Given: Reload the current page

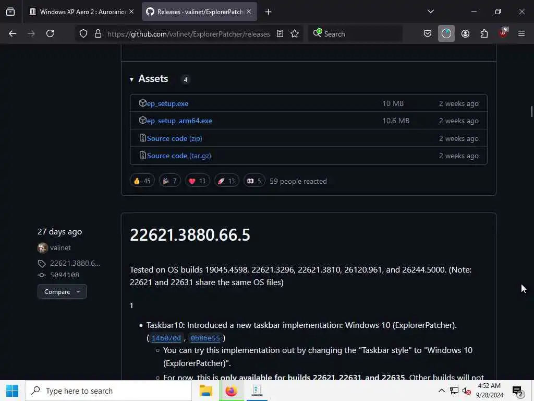Looking at the screenshot, I should point(50,33).
